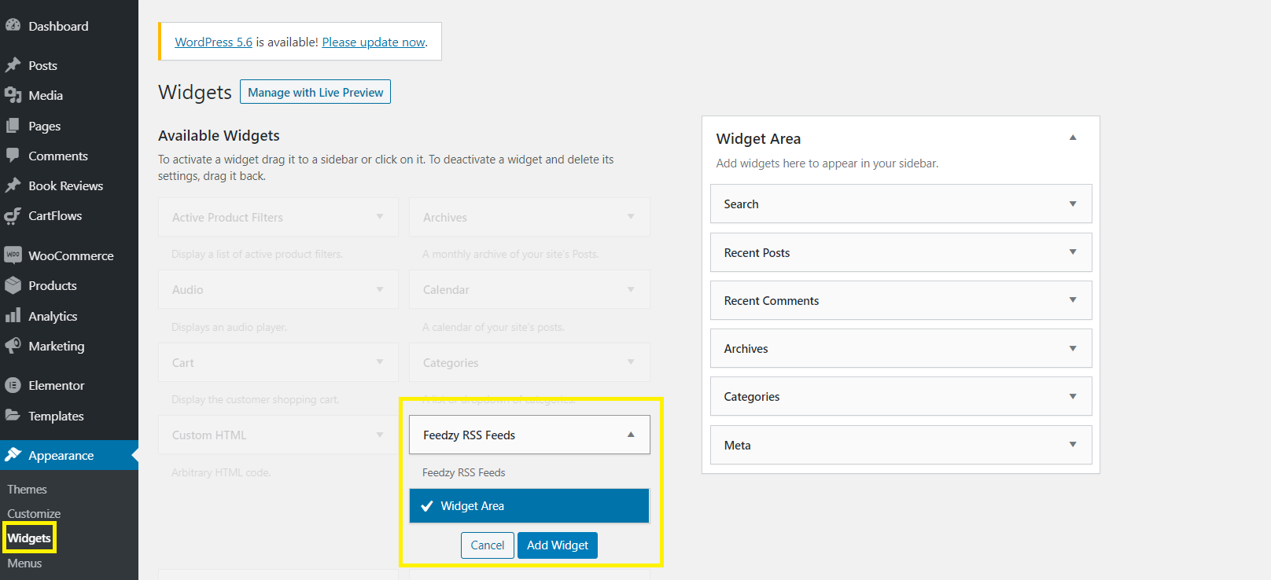Open the Marketing menu label
Viewport: 1271px width, 580px height.
pos(57,346)
